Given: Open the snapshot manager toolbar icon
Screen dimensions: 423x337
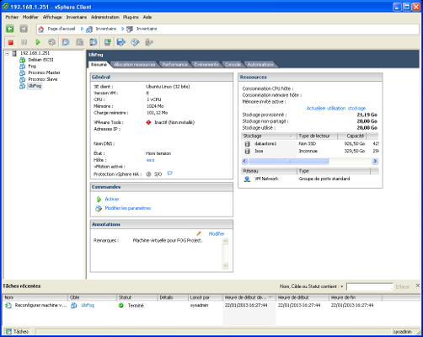Looking at the screenshot, I should [94, 42].
